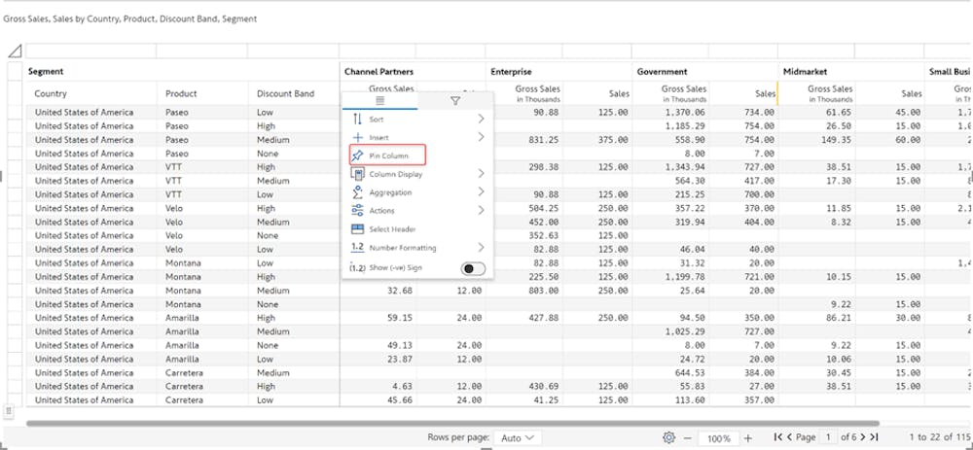The image size is (973, 450).
Task: Click the 86.21 cell
Action: [x=838, y=318]
